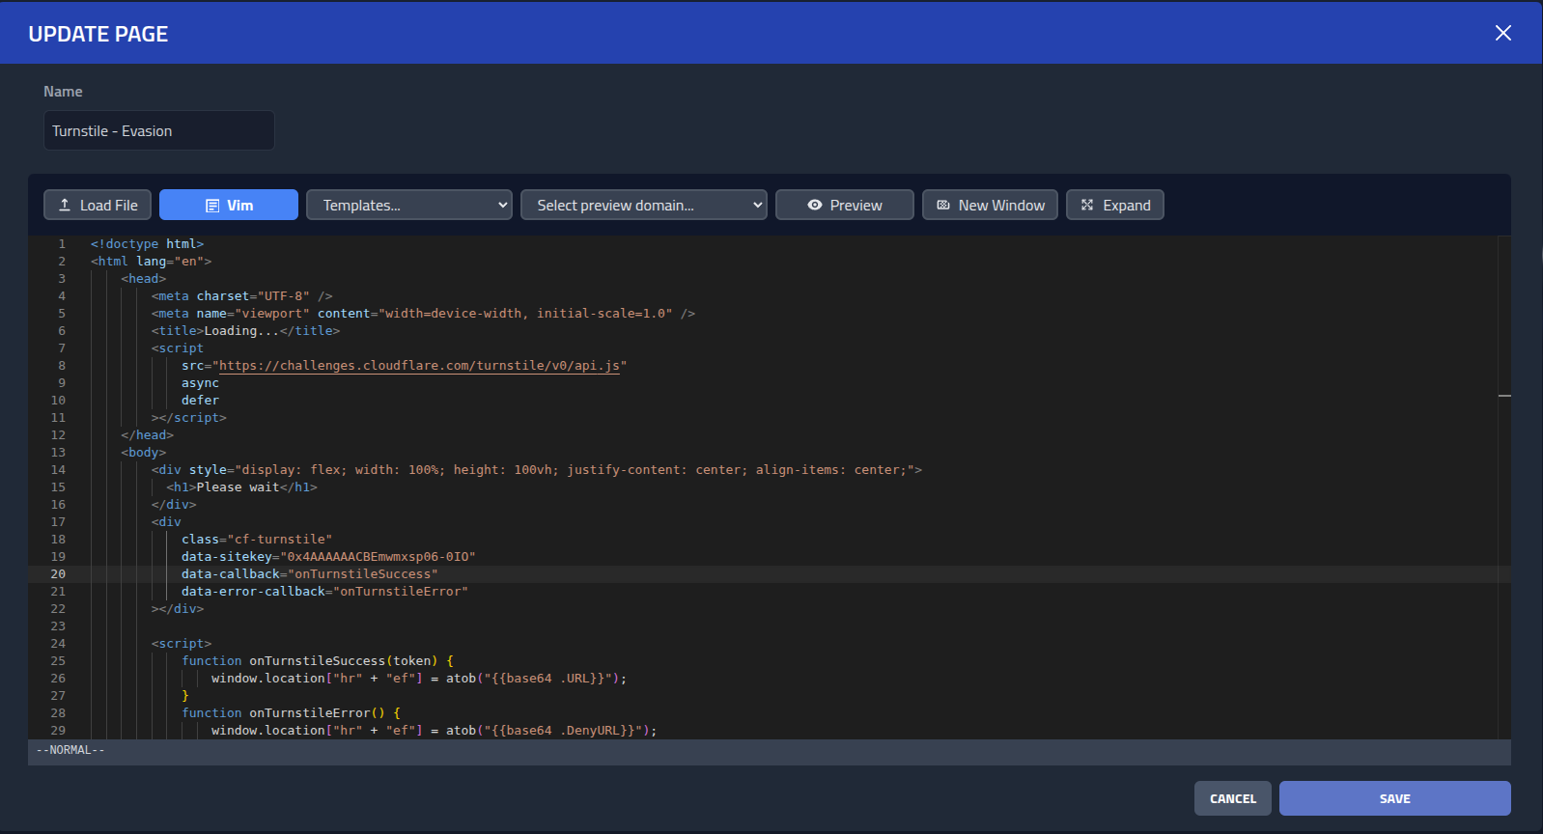
Task: Cancel the page update
Action: (1233, 798)
